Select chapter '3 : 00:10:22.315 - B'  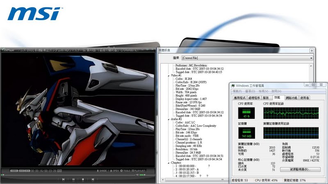tap(187, 173)
